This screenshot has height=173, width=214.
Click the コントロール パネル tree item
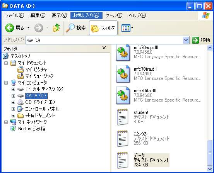[x=42, y=109]
